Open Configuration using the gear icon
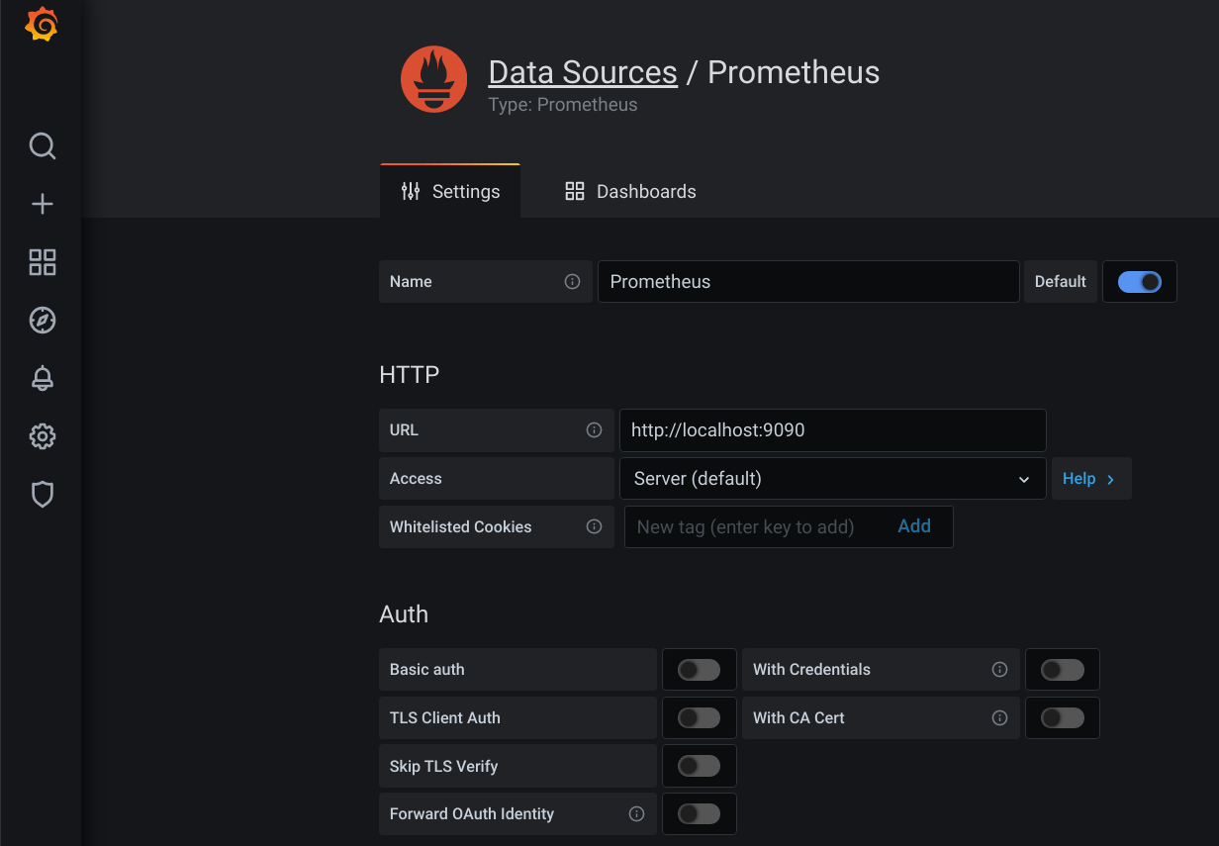This screenshot has width=1219, height=846. (x=42, y=435)
